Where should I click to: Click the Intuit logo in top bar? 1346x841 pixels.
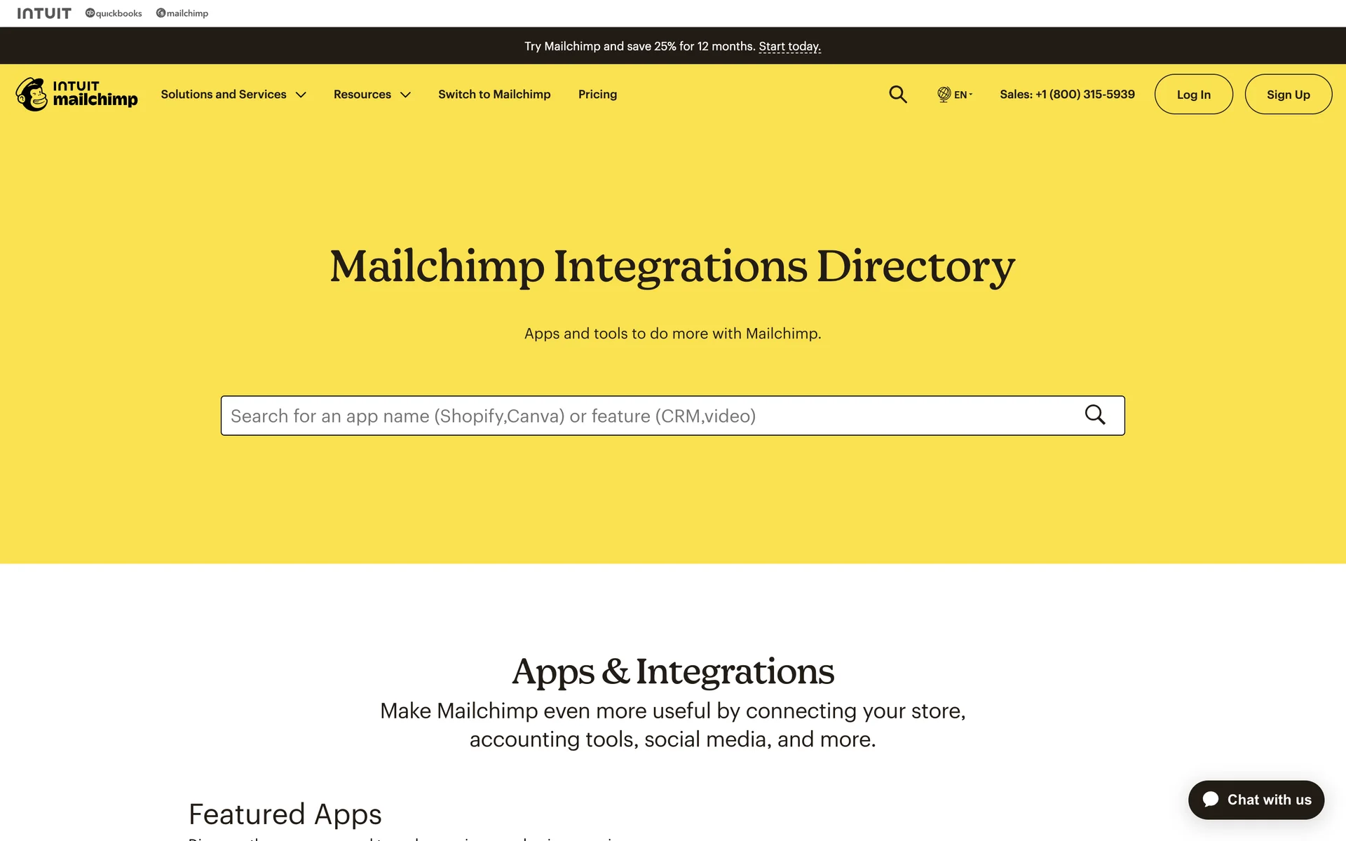44,13
